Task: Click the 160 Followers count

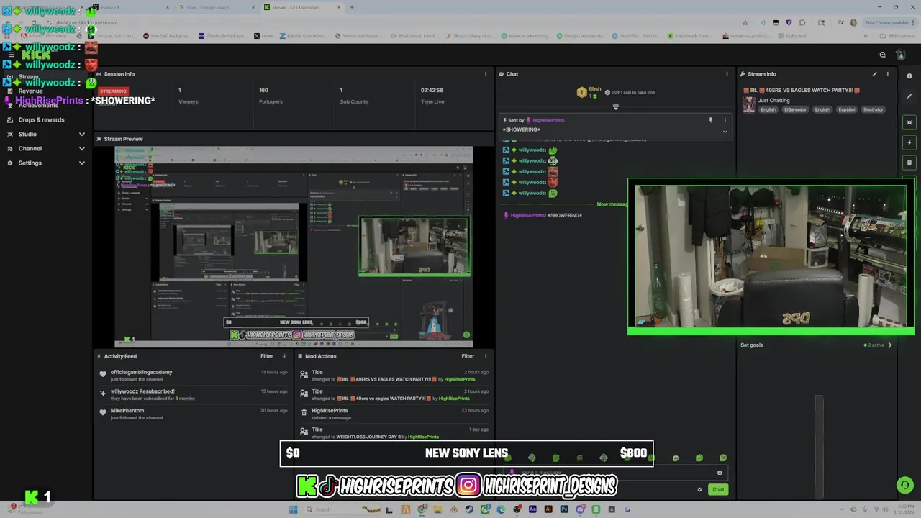Action: coord(263,91)
